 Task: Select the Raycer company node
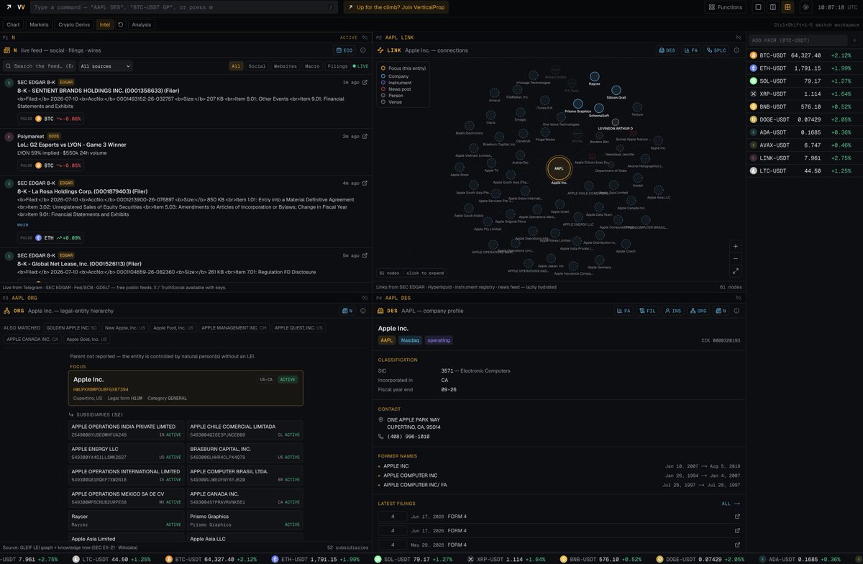pos(594,76)
